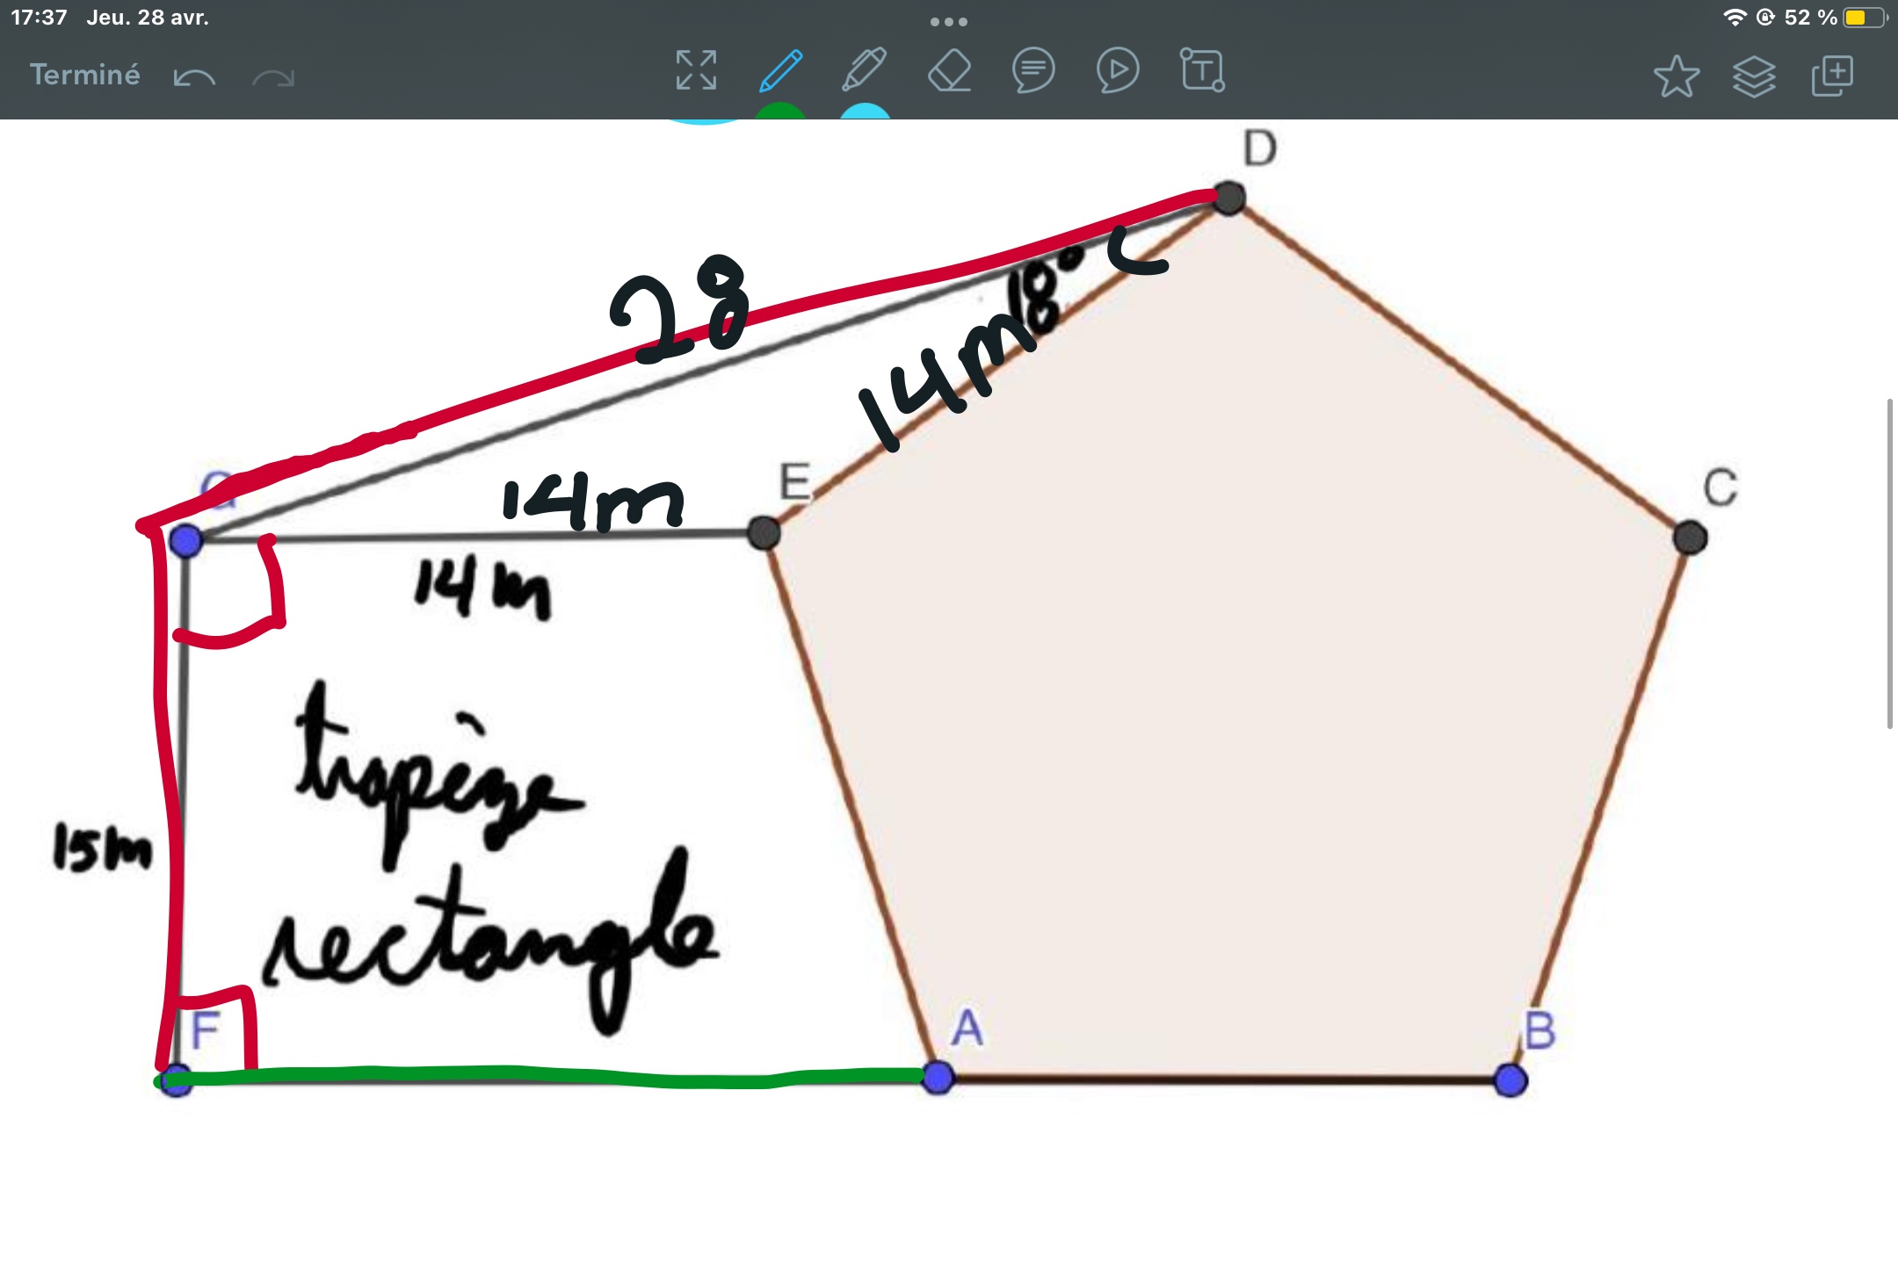Viewport: 1898px width, 1271px height.
Task: Click the undo arrow icon
Action: pyautogui.click(x=194, y=77)
